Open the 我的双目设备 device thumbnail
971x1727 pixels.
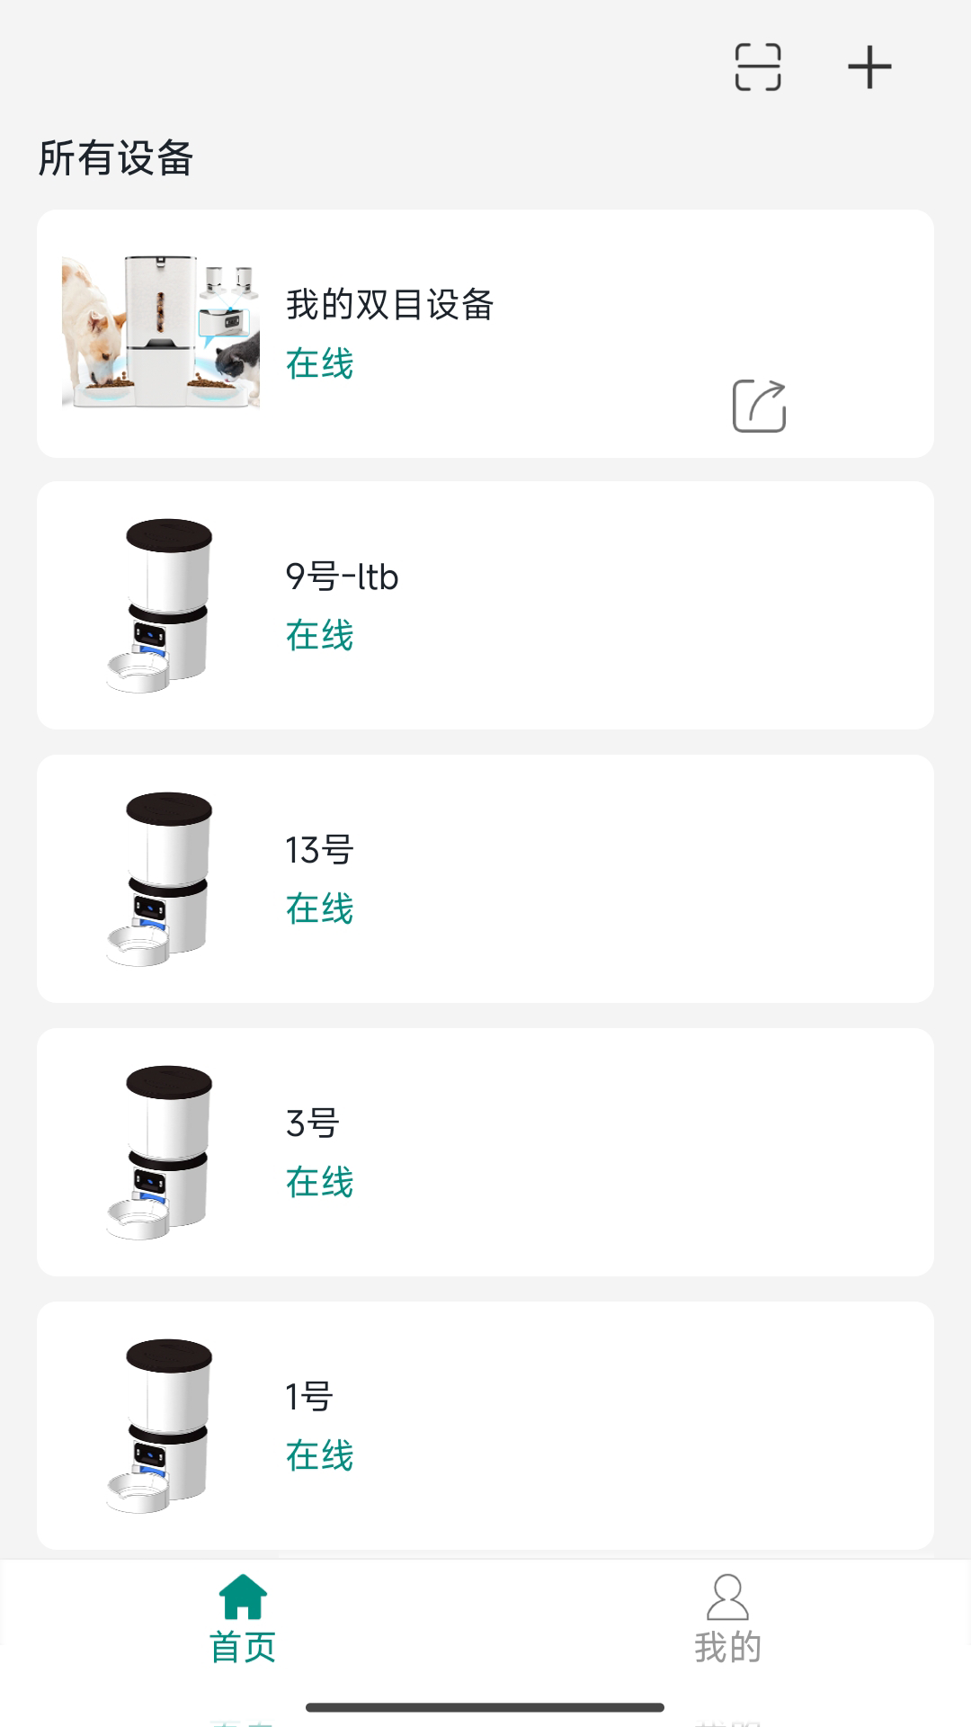[x=161, y=333]
